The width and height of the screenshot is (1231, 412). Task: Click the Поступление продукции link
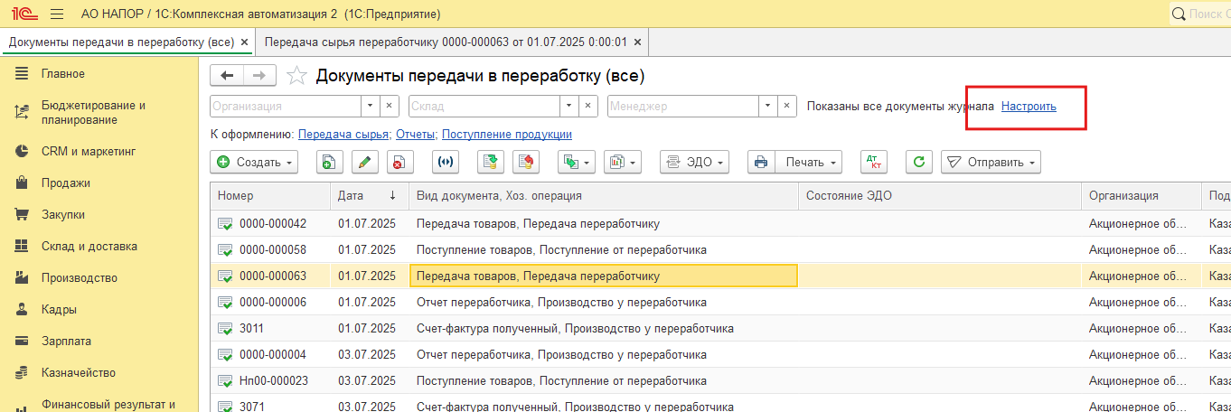click(506, 134)
